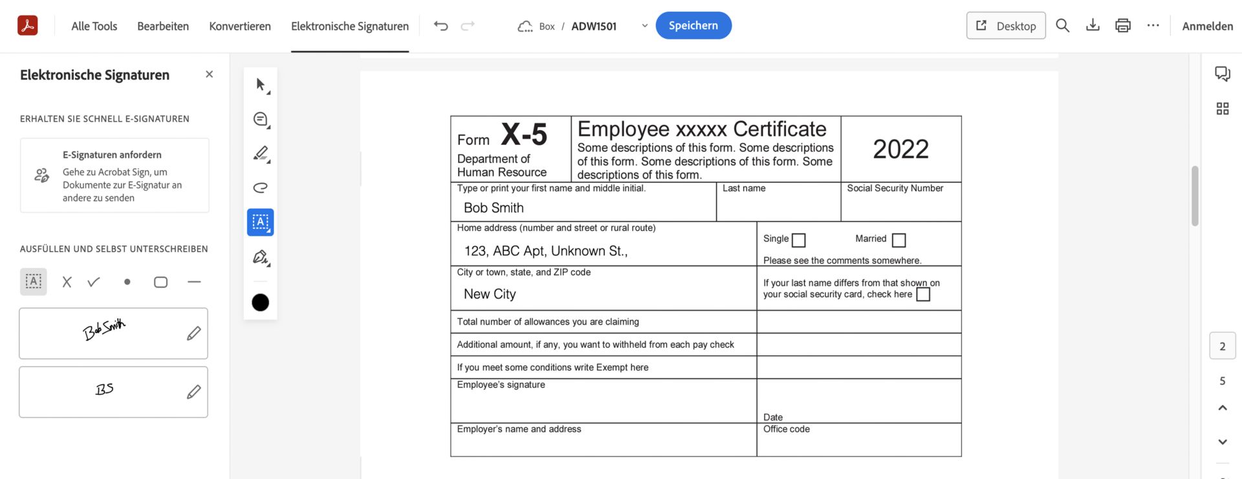Screen dimensions: 1242x479
Task: Choose the add-text tool in side panel
Action: coord(34,282)
